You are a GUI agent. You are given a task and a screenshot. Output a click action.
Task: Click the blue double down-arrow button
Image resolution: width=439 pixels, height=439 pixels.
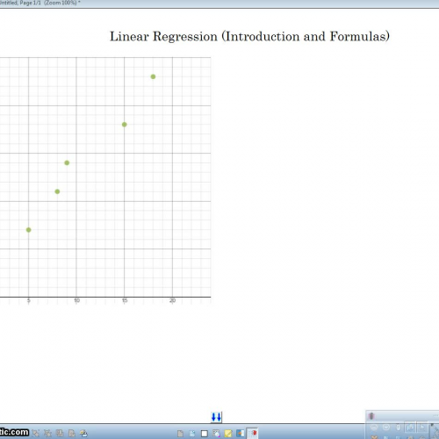(216, 417)
